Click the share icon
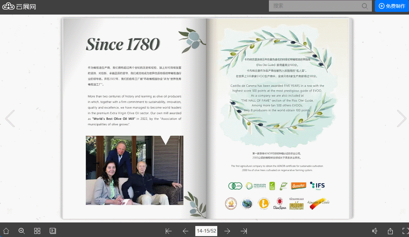 390,231
